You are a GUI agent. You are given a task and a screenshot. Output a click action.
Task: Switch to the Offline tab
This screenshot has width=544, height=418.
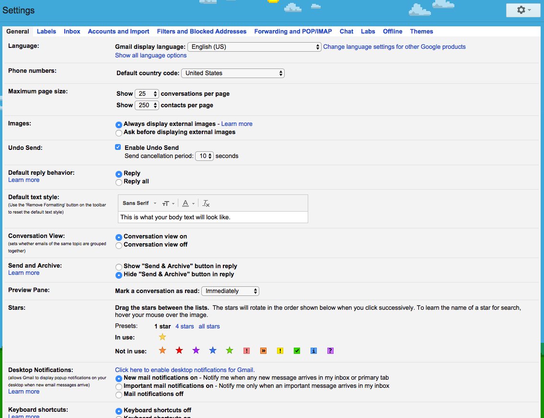click(393, 31)
